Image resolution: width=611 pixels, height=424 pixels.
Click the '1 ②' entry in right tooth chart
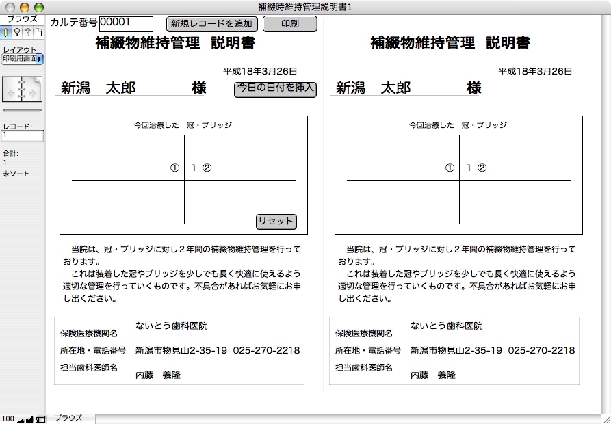point(477,168)
